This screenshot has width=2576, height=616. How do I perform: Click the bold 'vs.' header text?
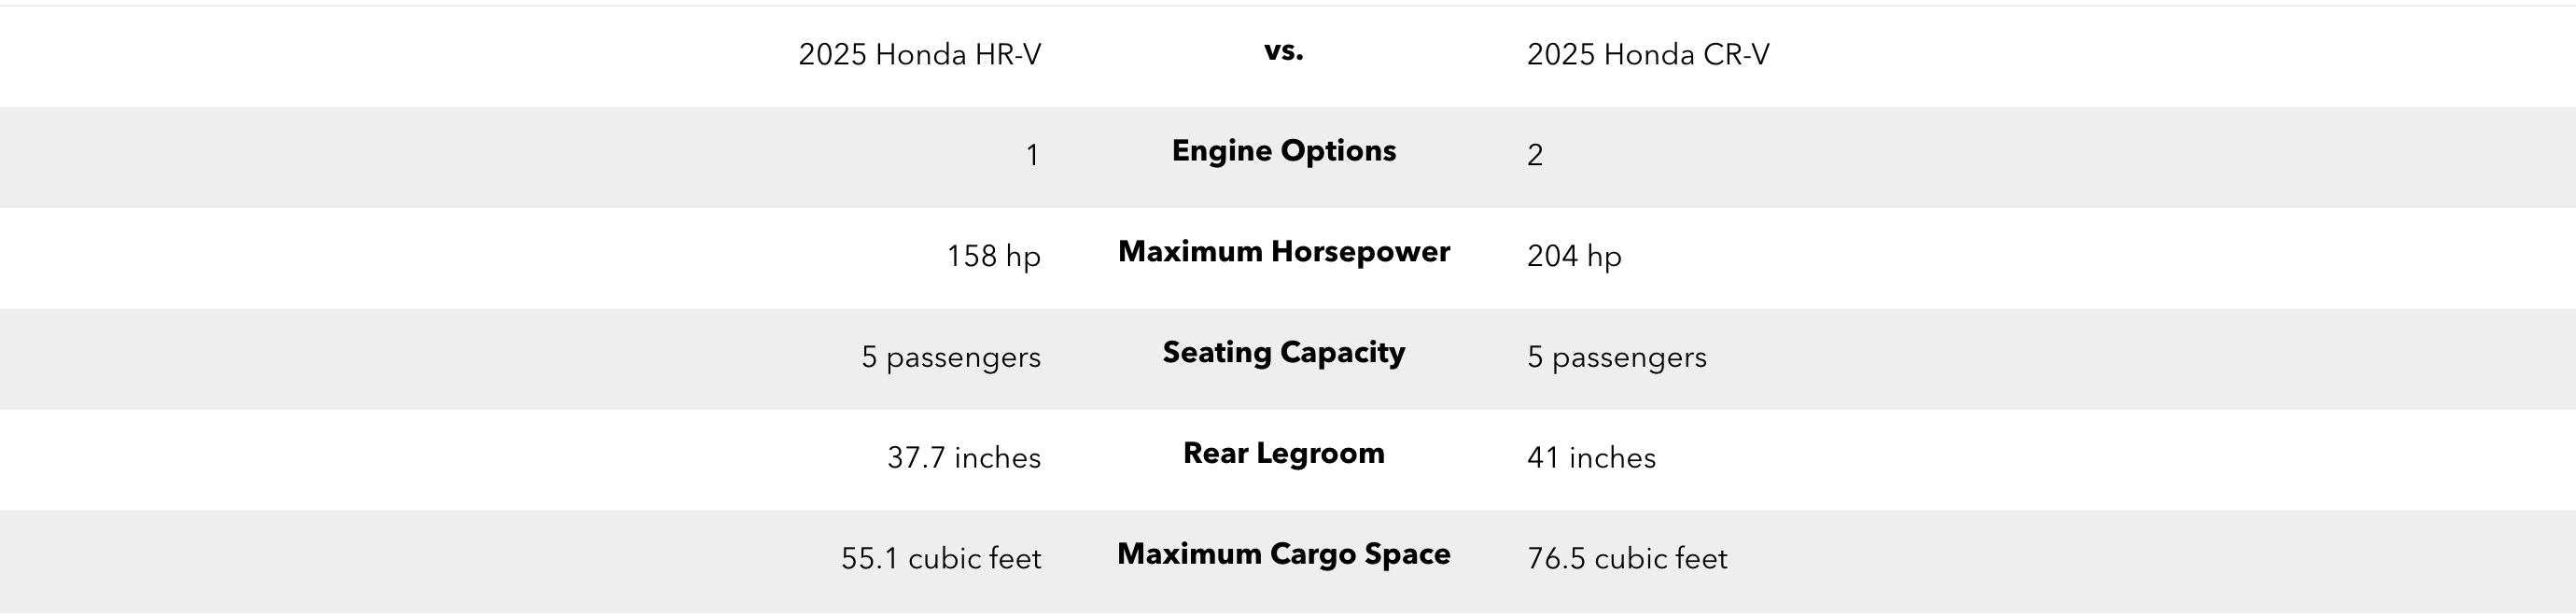click(x=1283, y=51)
